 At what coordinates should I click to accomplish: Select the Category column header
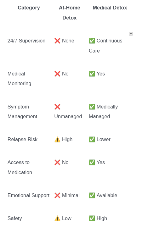coord(29,8)
